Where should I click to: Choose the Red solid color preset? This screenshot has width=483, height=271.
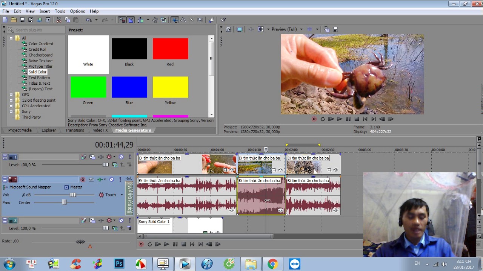(x=170, y=52)
